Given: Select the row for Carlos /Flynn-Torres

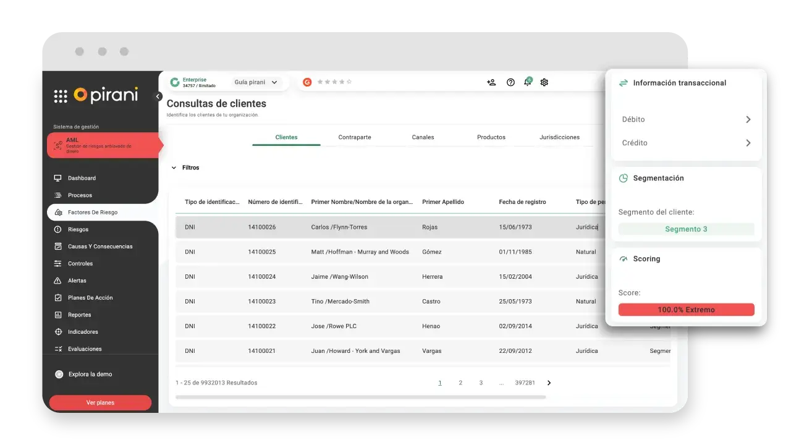Looking at the screenshot, I should click(x=339, y=227).
